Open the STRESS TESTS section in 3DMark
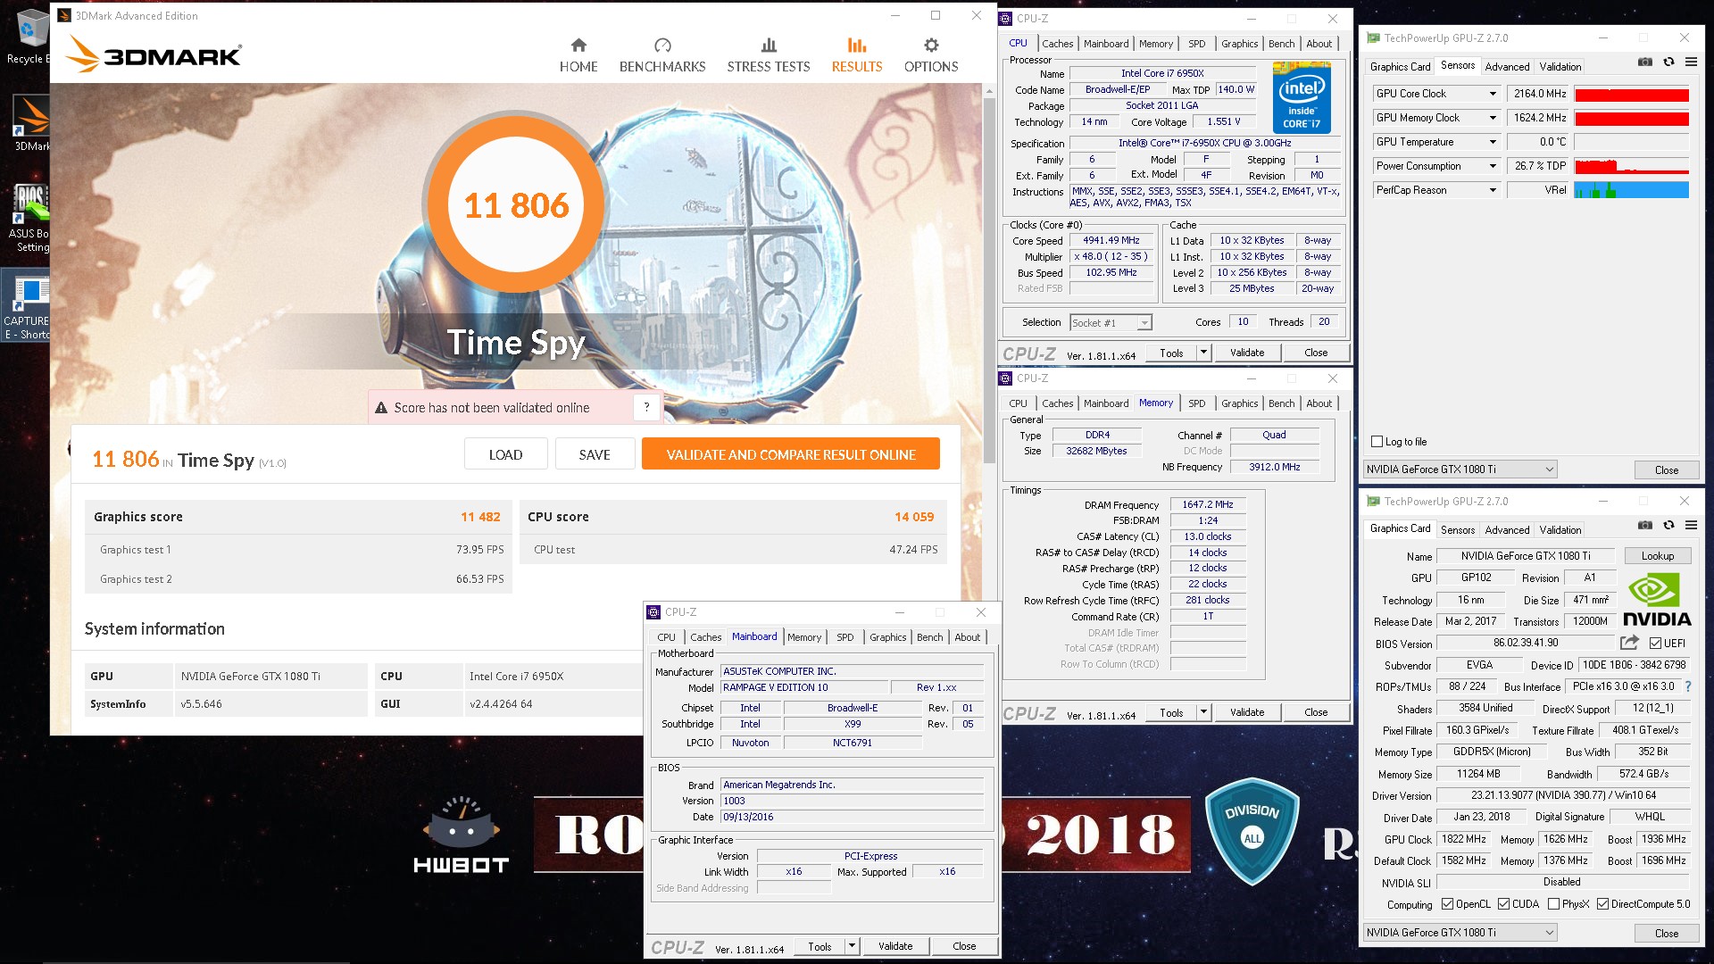1714x964 pixels. tap(769, 55)
